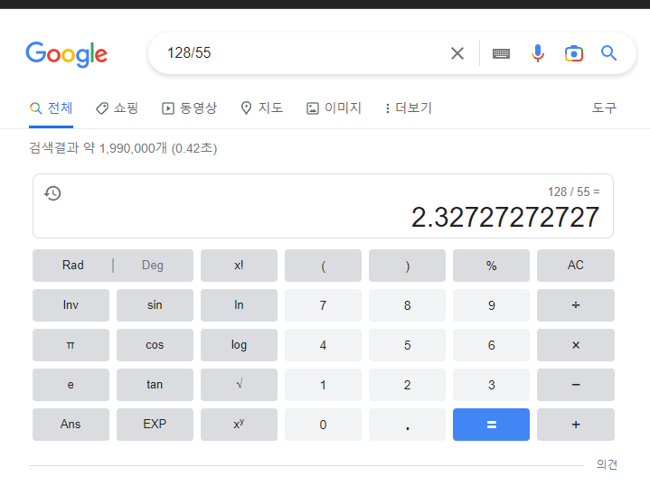
Task: Click the number 6 key
Action: click(x=491, y=345)
